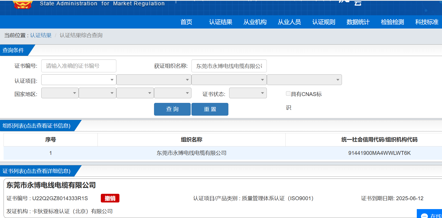The image size is (442, 218).
Task: Select 从业机构 in the navigation bar
Action: 255,22
